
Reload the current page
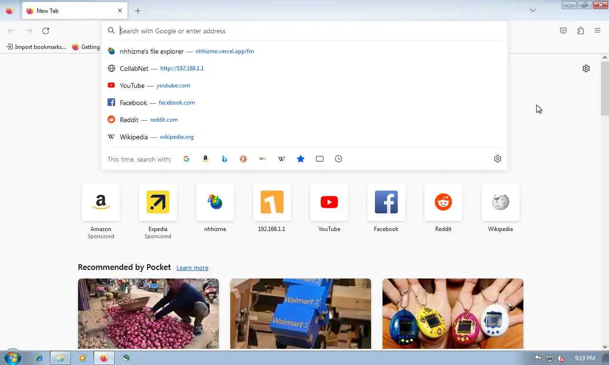46,30
